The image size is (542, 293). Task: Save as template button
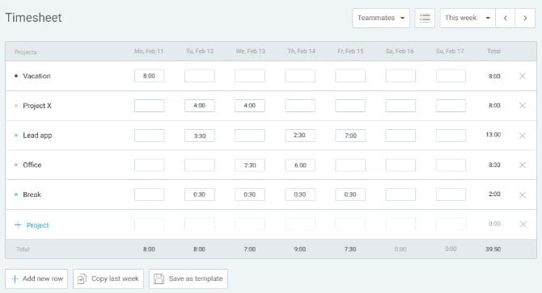tap(188, 278)
